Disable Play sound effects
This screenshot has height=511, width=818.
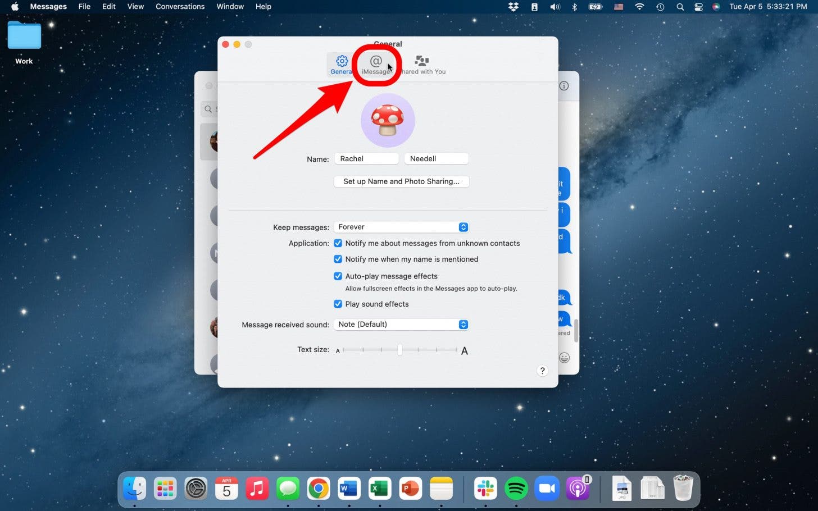click(338, 304)
